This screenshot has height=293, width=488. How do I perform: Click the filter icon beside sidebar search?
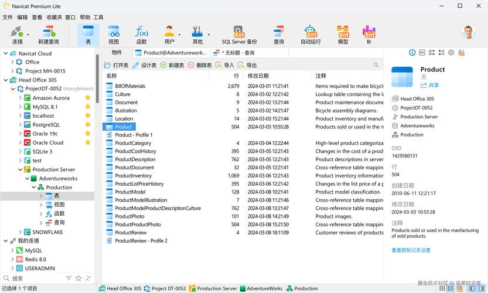69,278
